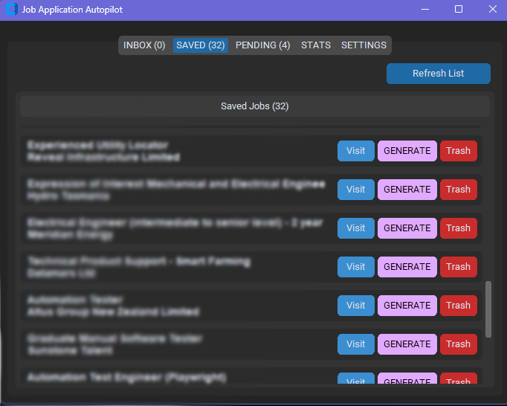
Task: Generate application for Experienced Utility Locator
Action: tap(407, 151)
